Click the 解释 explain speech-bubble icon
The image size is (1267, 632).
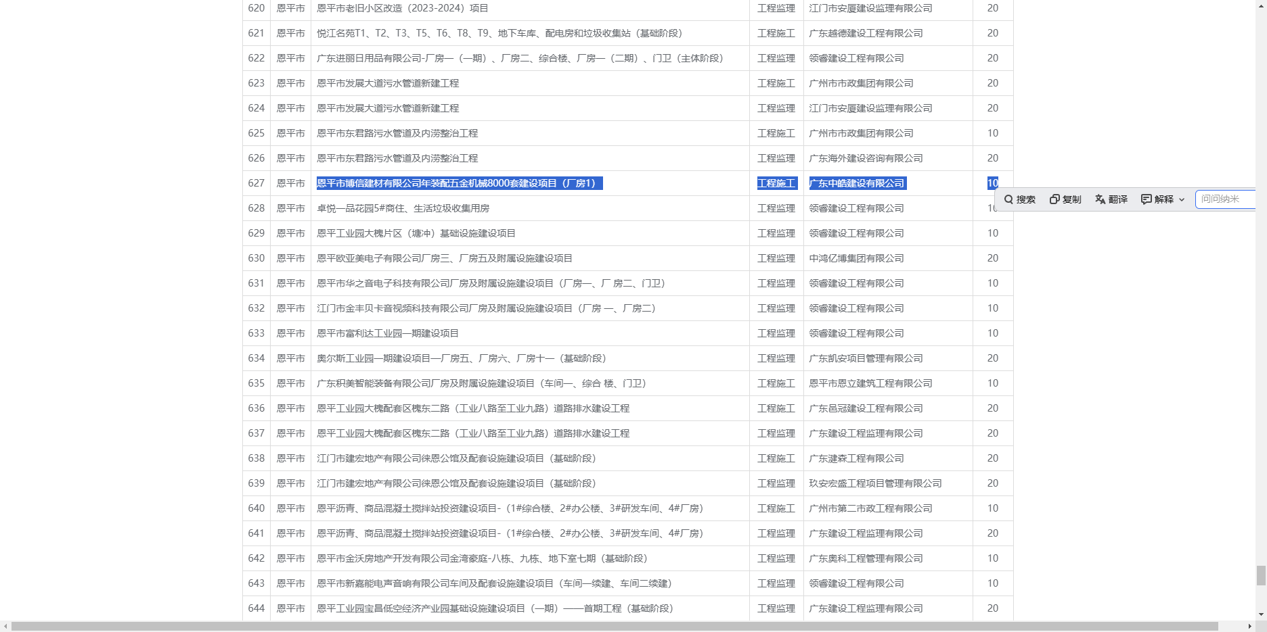[1147, 199]
